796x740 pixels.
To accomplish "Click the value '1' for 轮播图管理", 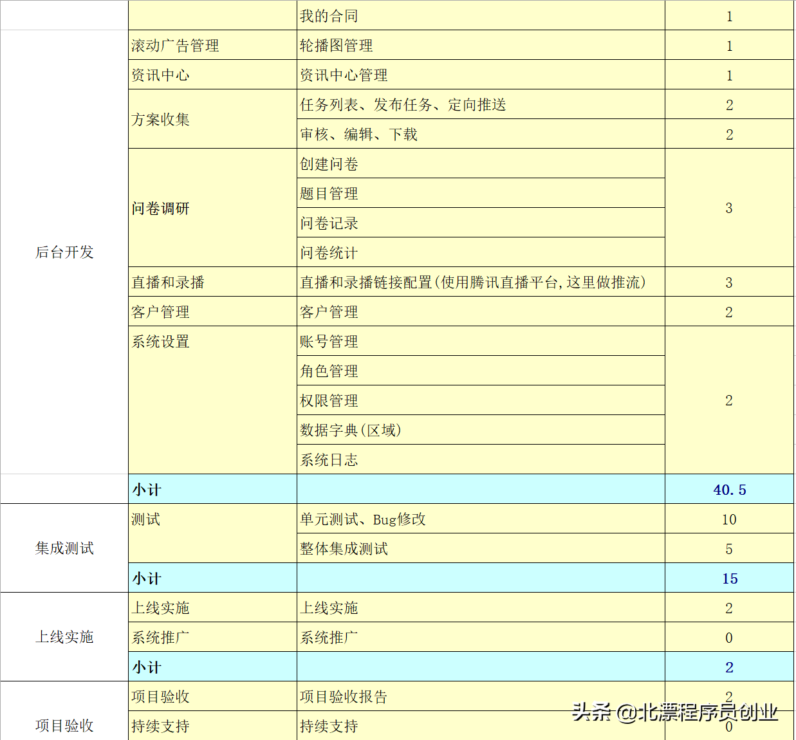I will [x=729, y=45].
